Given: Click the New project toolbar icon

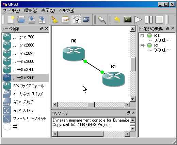Looking at the screenshot, I should point(11,20).
